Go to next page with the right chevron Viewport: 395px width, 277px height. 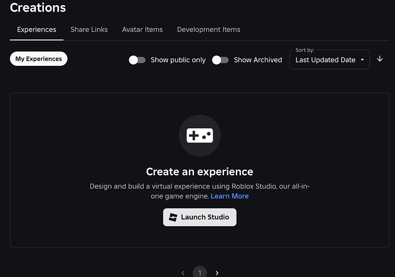[217, 273]
